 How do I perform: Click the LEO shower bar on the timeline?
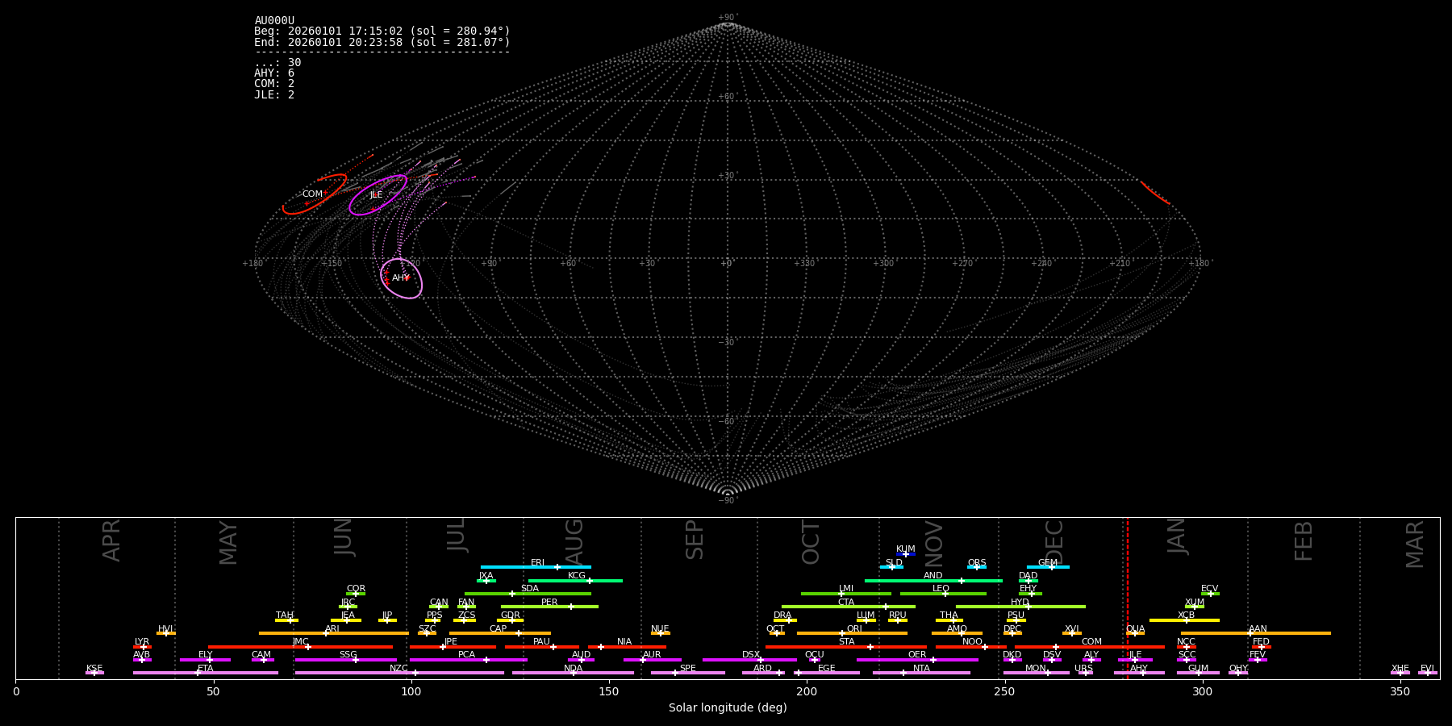pos(943,594)
